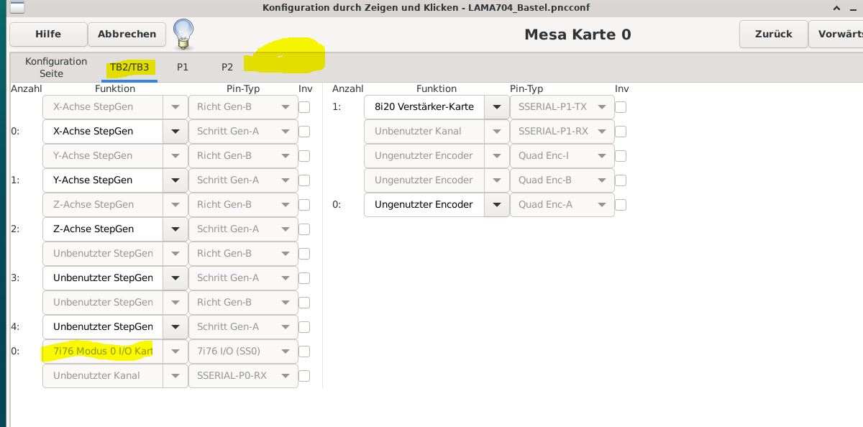Viewport: 863px width, 427px height.
Task: Toggle Inv checkbox for X-Achse Schritt Gen-A
Action: pos(304,132)
